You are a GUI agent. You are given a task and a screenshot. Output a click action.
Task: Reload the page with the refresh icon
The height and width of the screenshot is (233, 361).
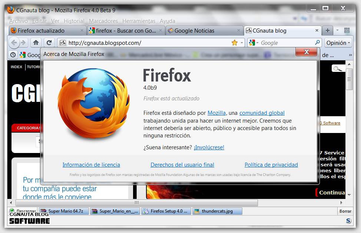[49, 43]
